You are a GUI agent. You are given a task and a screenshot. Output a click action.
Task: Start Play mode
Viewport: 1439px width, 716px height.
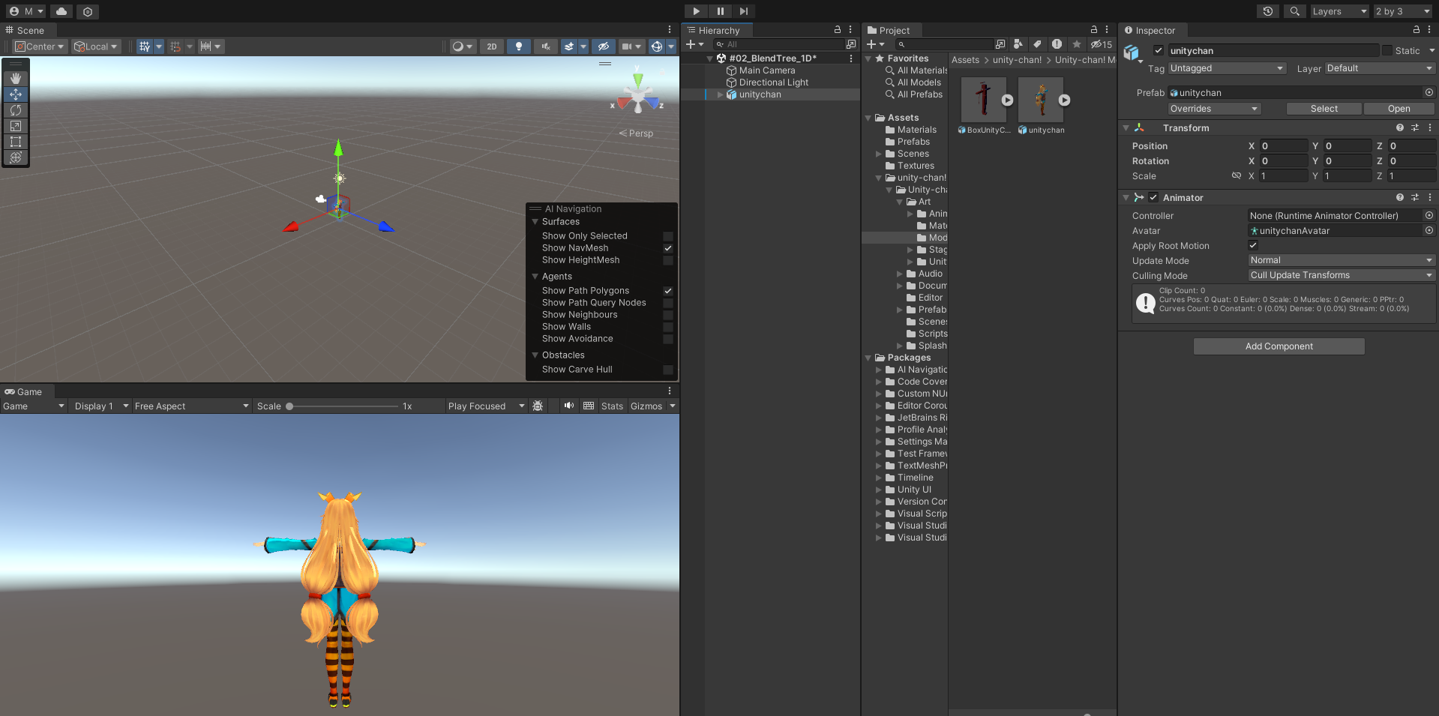click(x=696, y=11)
